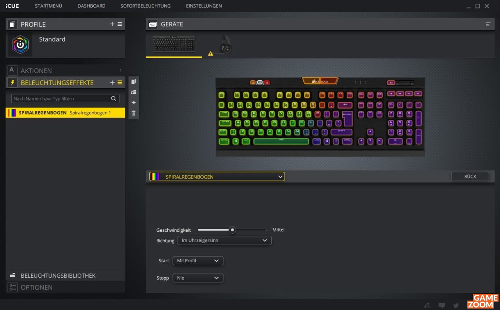Click the Windows lock key button

point(267,83)
